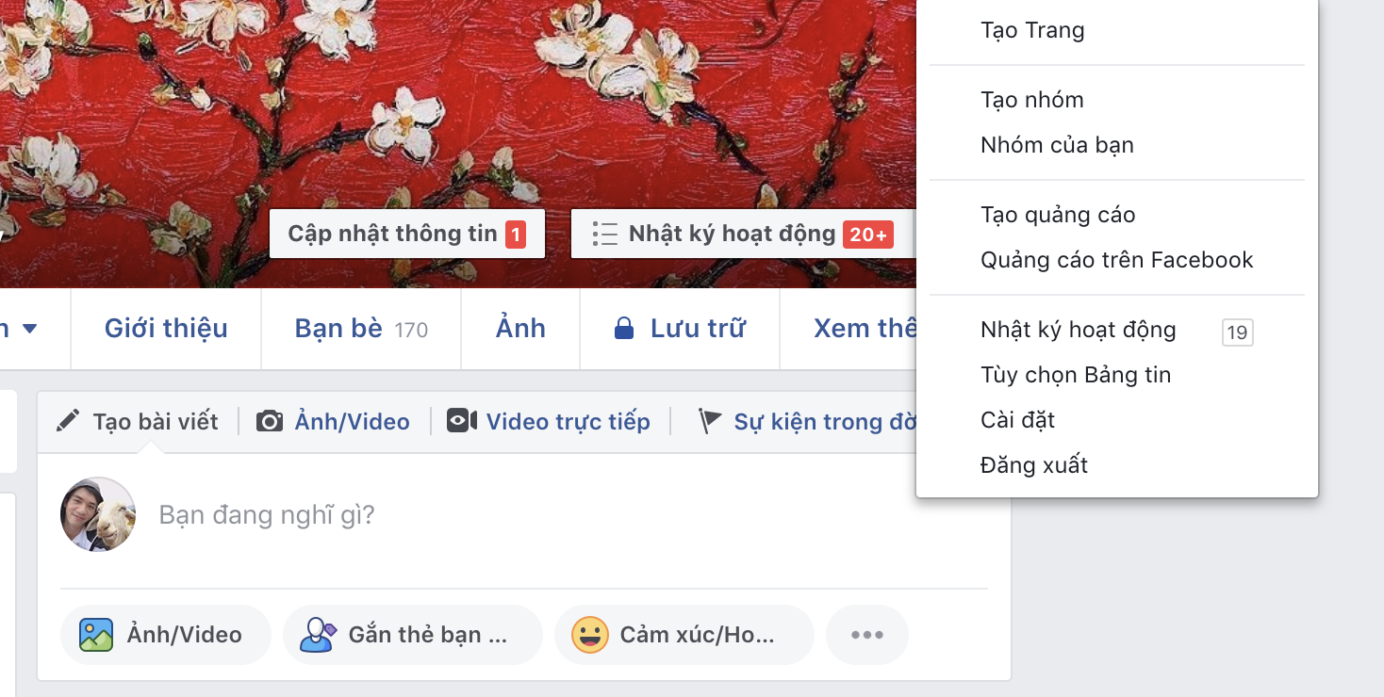The image size is (1384, 697).
Task: Click the three-dots more options button
Action: (866, 635)
